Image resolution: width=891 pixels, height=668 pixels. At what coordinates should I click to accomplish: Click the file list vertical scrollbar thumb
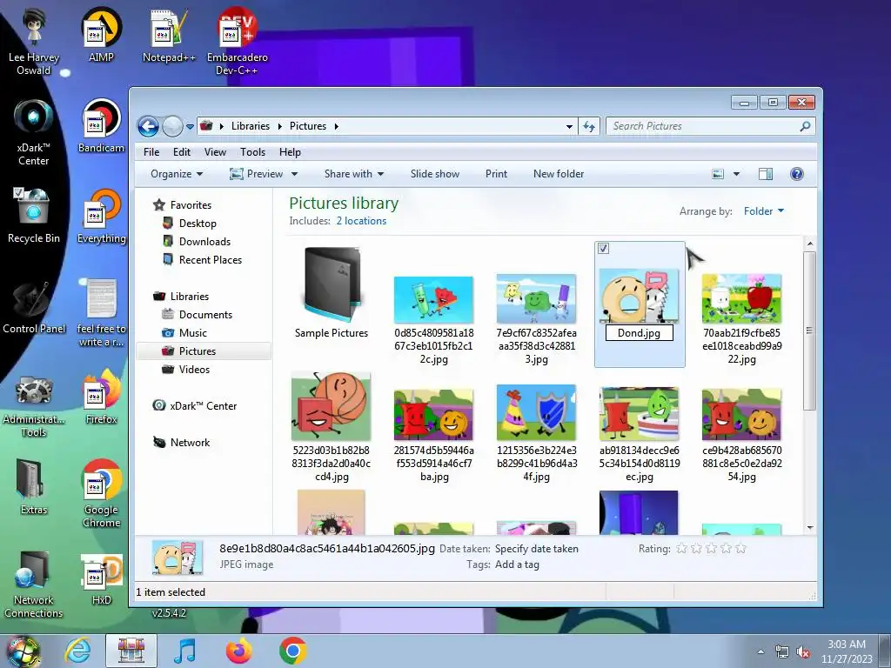(x=810, y=331)
